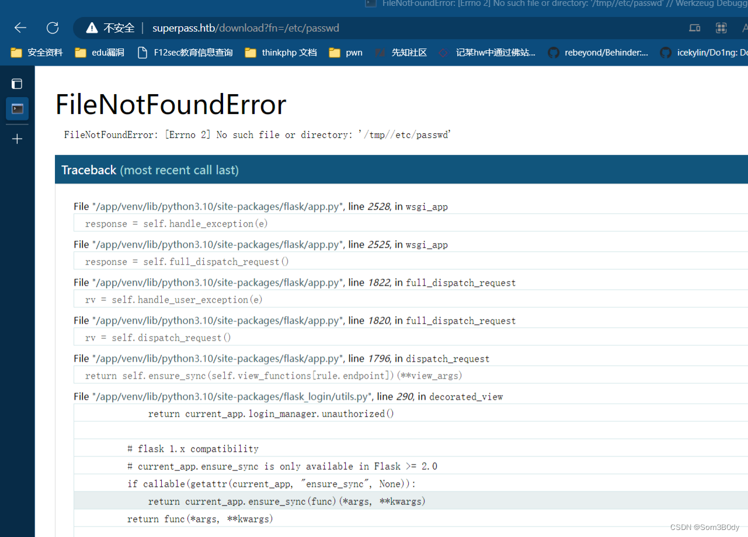The image size is (748, 537).
Task: Expand frame with rv = self.handle_user_exception(e)
Action: pyautogui.click(x=410, y=300)
